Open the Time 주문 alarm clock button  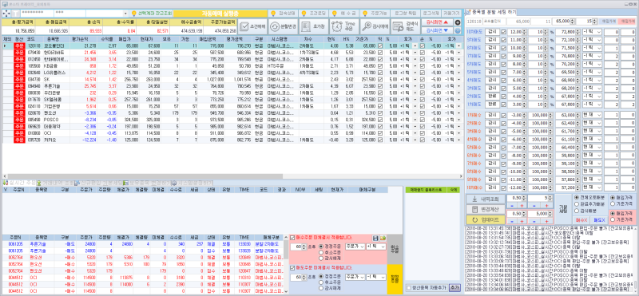[x=344, y=26]
